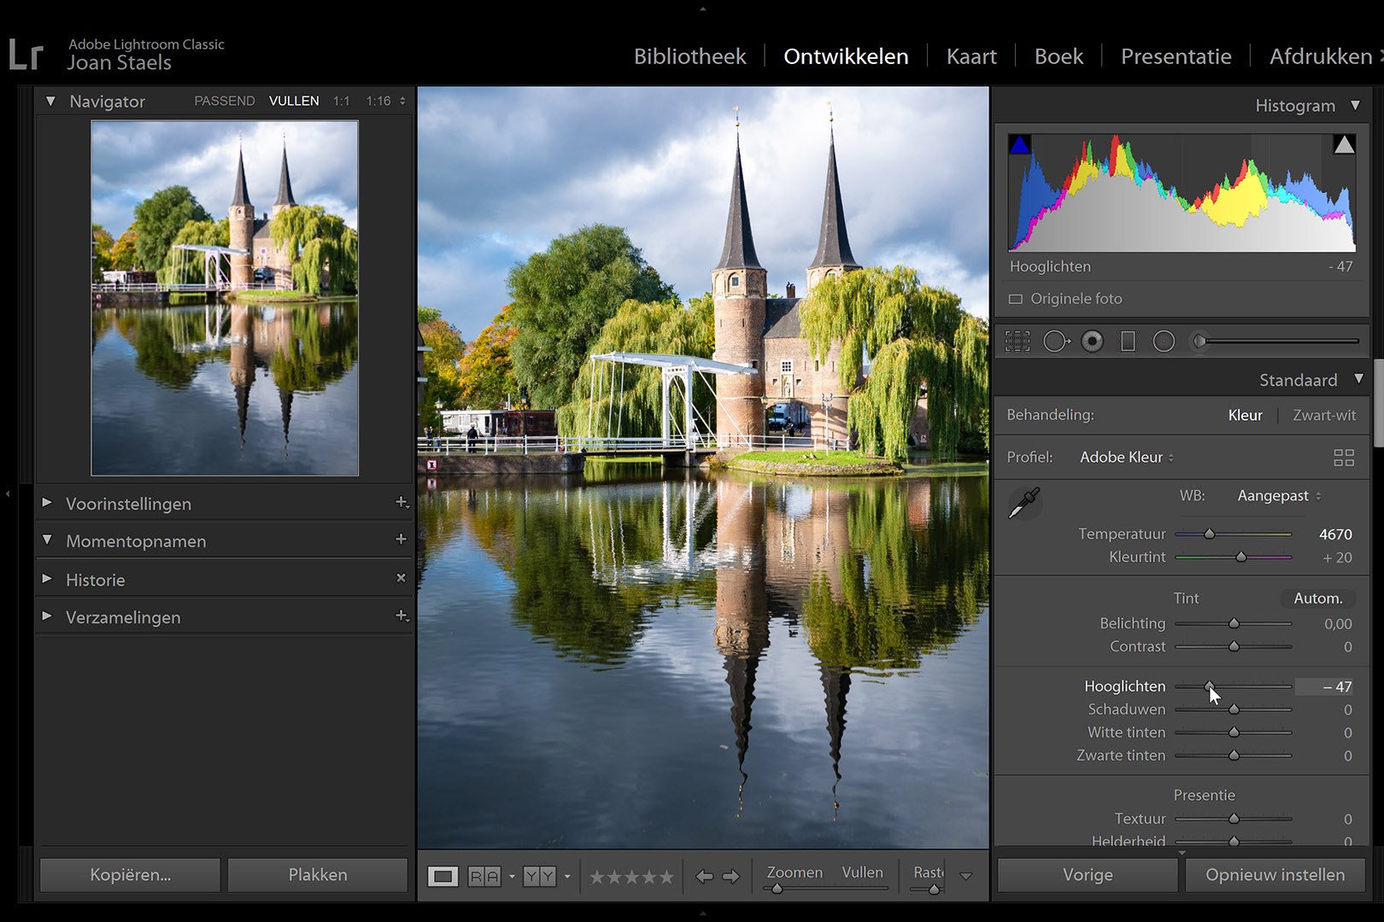
Task: Adjust the Belichting slider
Action: [1234, 624]
